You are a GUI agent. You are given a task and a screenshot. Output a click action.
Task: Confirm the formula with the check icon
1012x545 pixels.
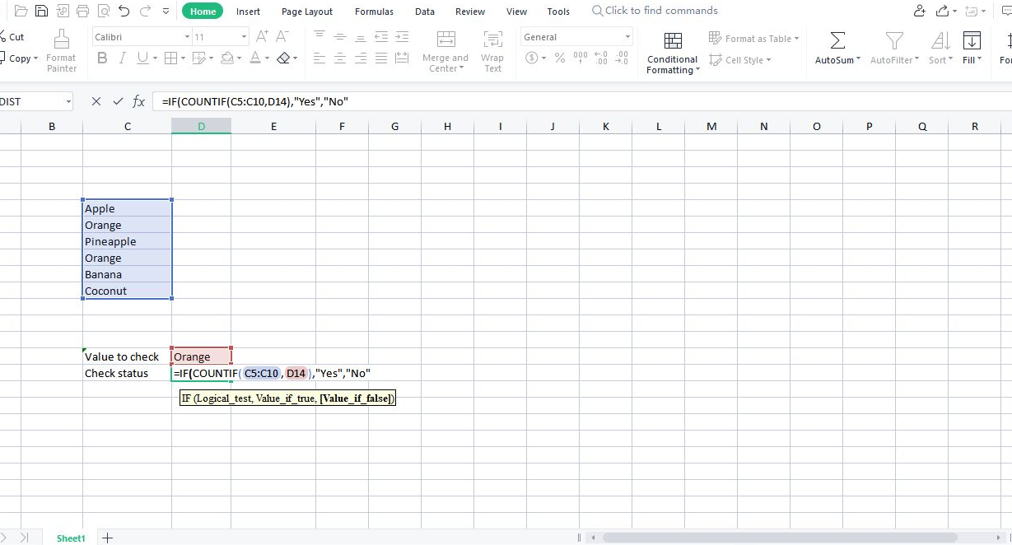coord(118,101)
